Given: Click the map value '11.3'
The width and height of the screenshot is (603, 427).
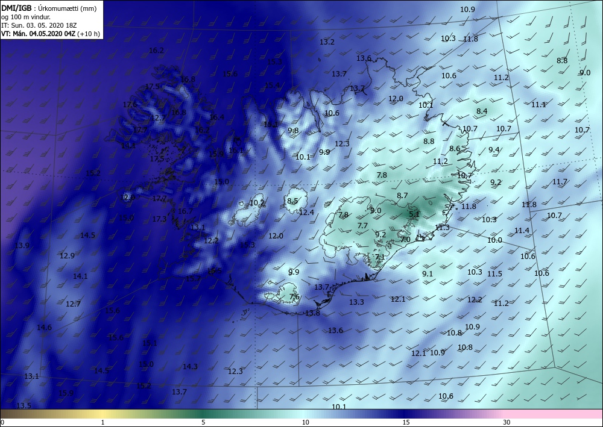Looking at the screenshot, I should pyautogui.click(x=442, y=227).
